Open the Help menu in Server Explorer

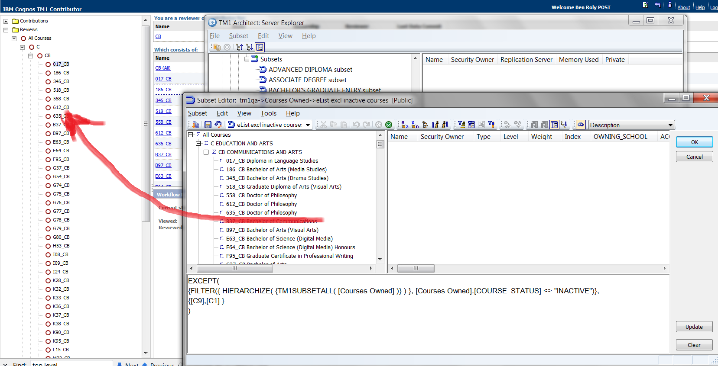pyautogui.click(x=309, y=36)
